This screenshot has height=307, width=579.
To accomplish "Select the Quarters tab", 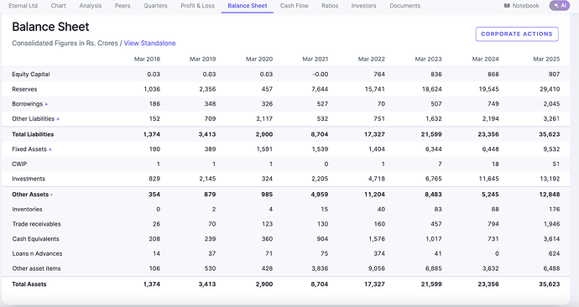I will pyautogui.click(x=155, y=6).
